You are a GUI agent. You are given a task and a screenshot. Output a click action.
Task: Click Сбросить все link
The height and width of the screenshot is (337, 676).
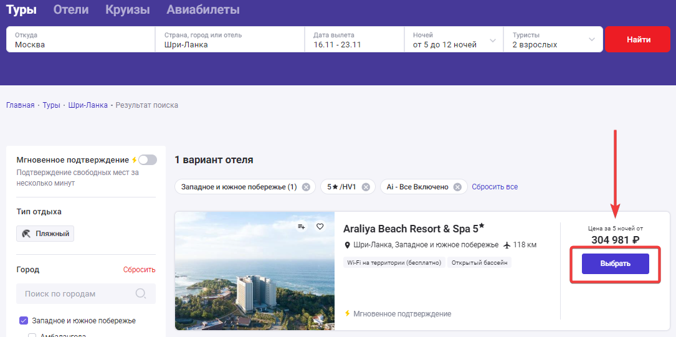tap(495, 187)
